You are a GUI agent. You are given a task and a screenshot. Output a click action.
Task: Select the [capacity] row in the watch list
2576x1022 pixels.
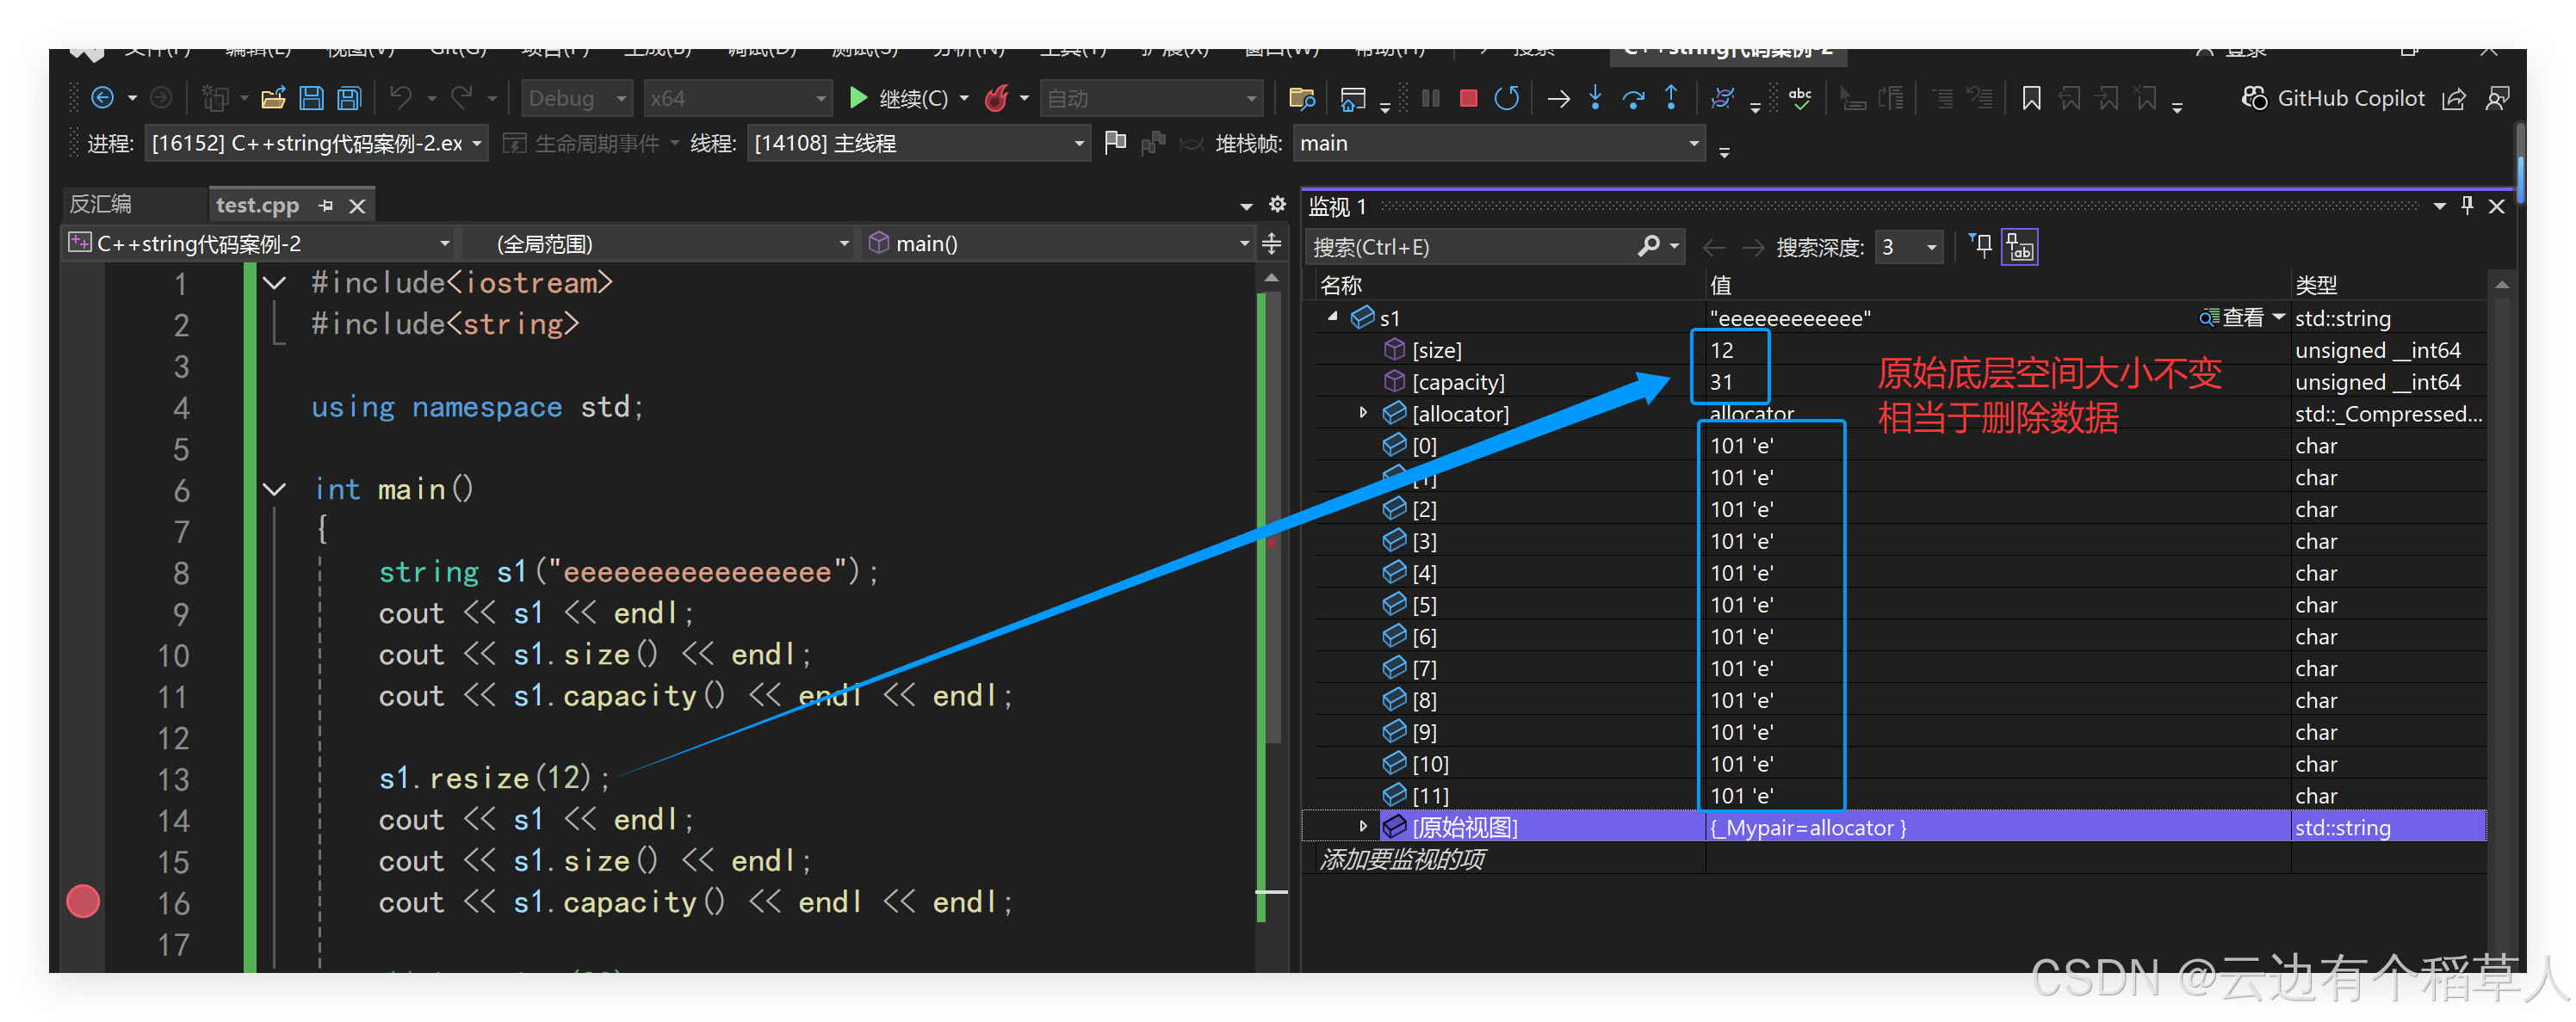1458,382
